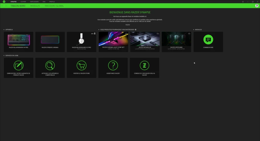Collapse the suggested products section
Viewport: 260px width, 141px height.
tap(99, 30)
